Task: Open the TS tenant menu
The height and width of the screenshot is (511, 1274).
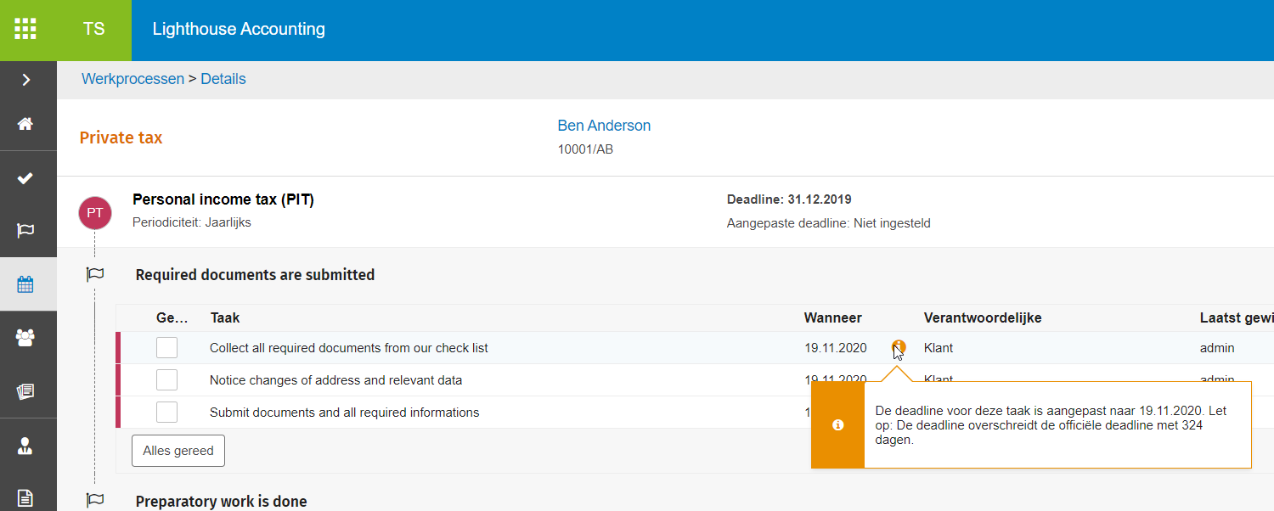Action: (93, 29)
